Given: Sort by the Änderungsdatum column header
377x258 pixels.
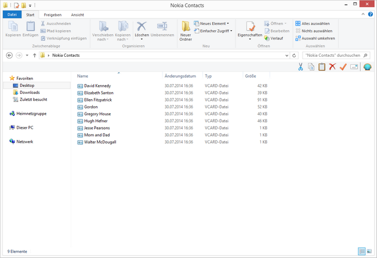Looking at the screenshot, I should [183, 76].
